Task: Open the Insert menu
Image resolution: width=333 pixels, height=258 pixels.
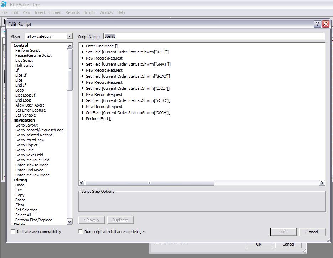Action: [40, 12]
